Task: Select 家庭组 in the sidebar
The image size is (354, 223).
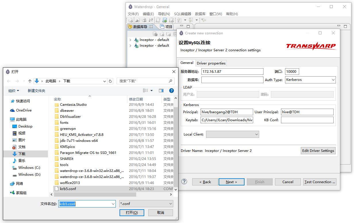Action: tap(21, 193)
